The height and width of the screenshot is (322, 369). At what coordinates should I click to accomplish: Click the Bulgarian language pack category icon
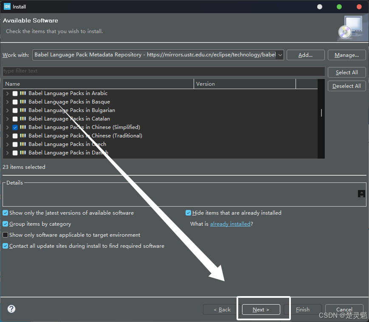point(23,110)
